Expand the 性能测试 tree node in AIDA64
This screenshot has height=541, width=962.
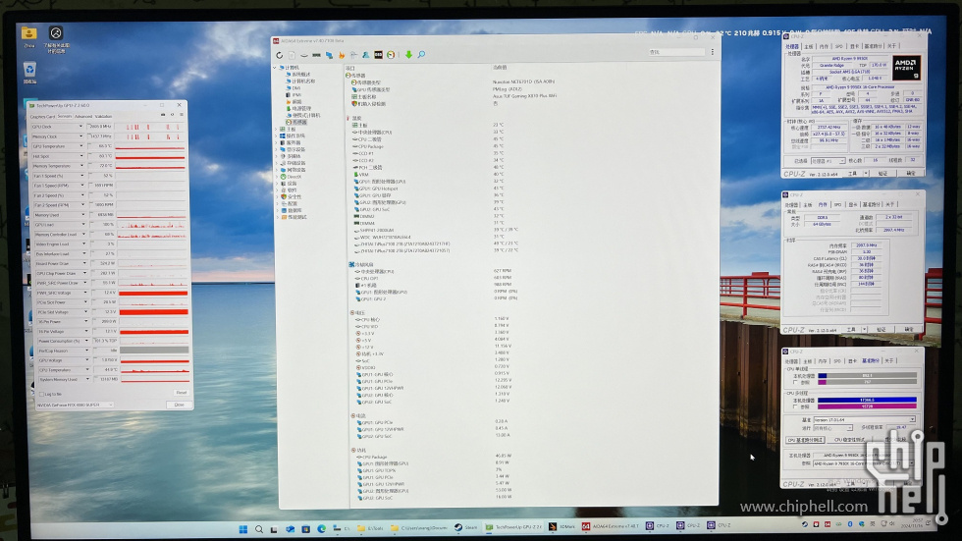click(278, 217)
